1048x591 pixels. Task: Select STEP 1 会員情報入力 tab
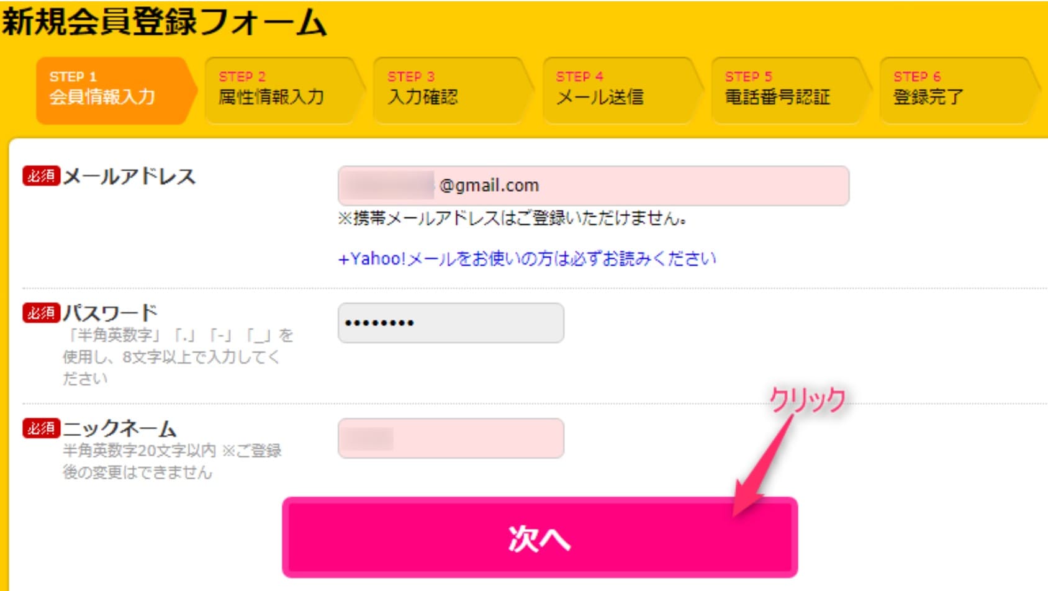click(116, 91)
